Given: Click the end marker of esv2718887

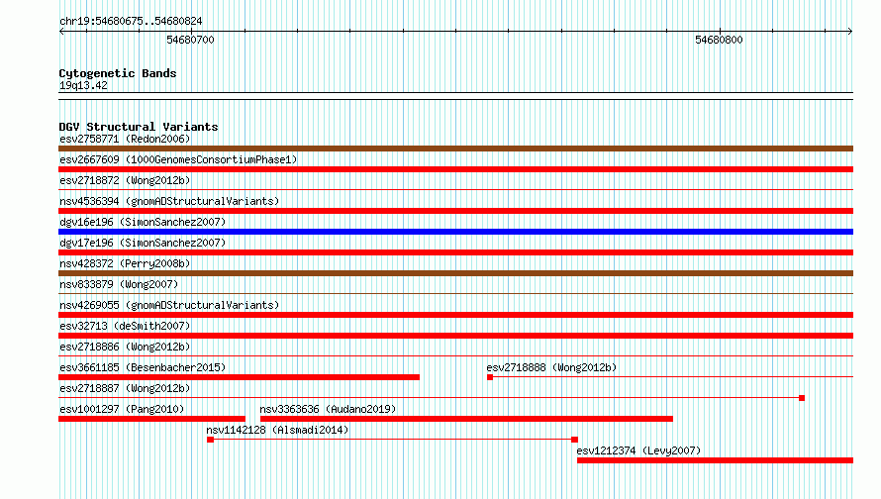Looking at the screenshot, I should [802, 398].
